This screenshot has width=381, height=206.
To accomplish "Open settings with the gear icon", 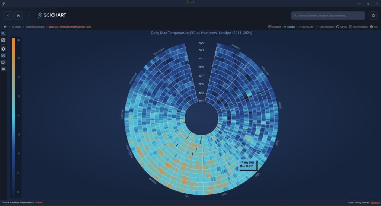I will pos(373,15).
